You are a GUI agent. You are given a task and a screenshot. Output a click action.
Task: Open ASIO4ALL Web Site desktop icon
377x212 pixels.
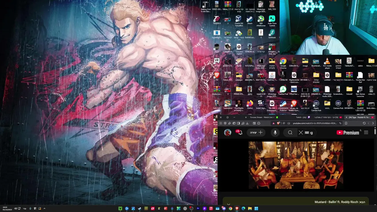[x=272, y=49]
